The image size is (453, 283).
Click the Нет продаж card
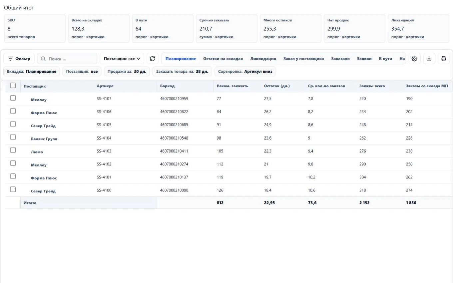[x=354, y=28]
